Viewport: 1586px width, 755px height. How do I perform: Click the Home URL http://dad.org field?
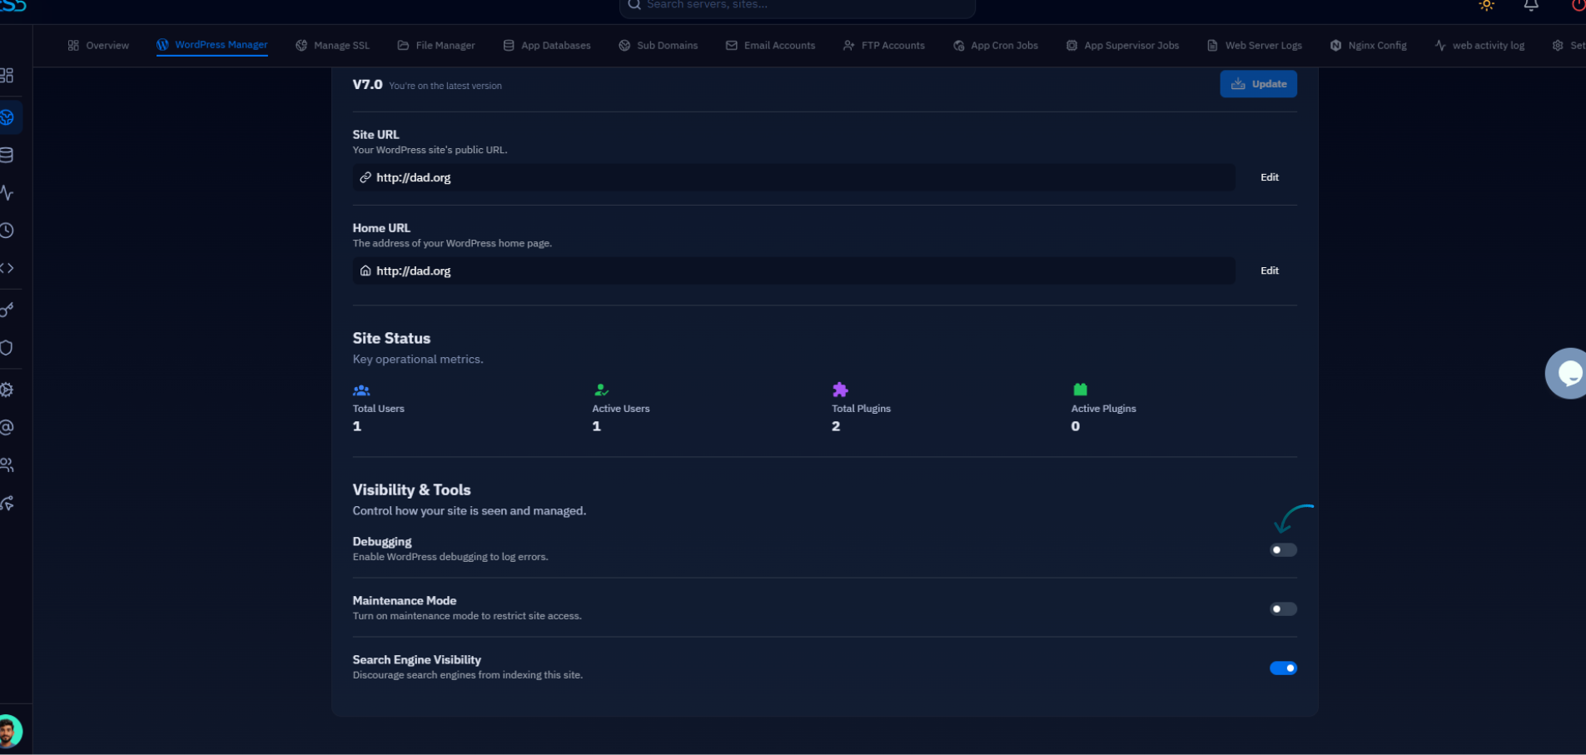793,271
